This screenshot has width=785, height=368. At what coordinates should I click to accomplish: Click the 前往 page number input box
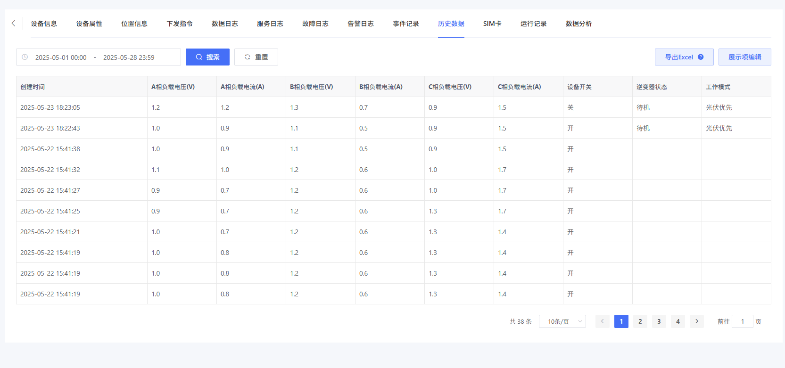(742, 321)
